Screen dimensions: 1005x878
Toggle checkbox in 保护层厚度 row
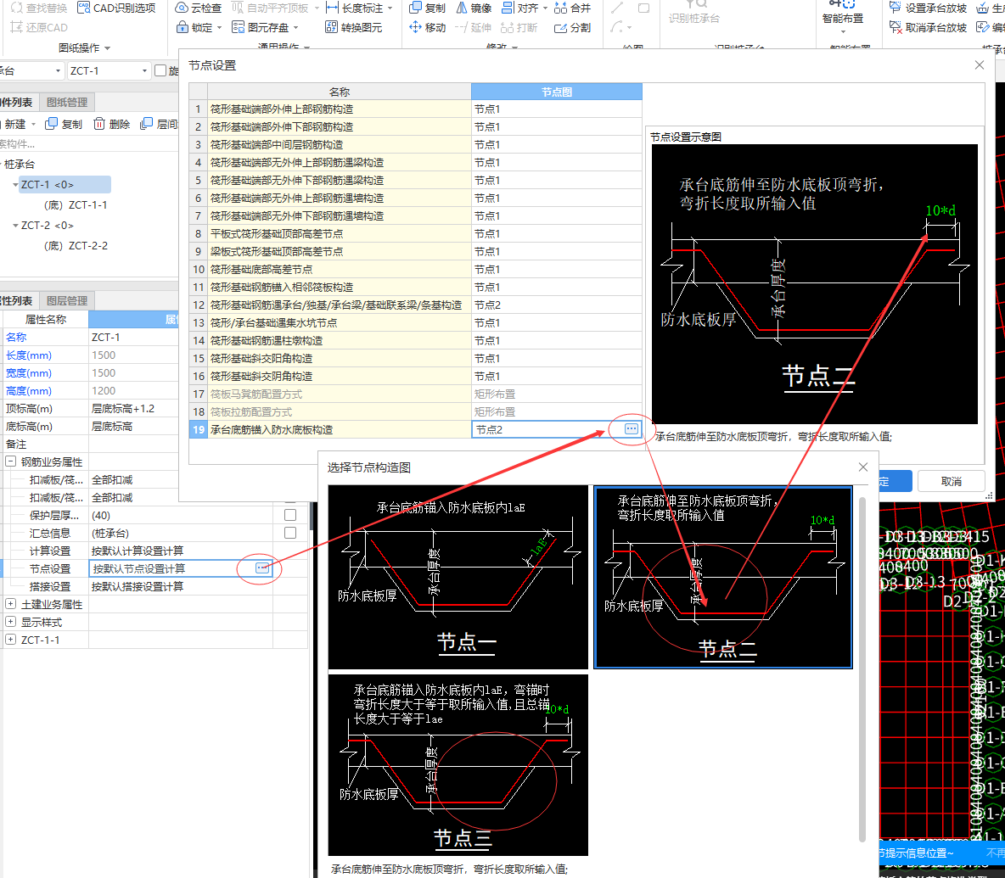point(290,515)
